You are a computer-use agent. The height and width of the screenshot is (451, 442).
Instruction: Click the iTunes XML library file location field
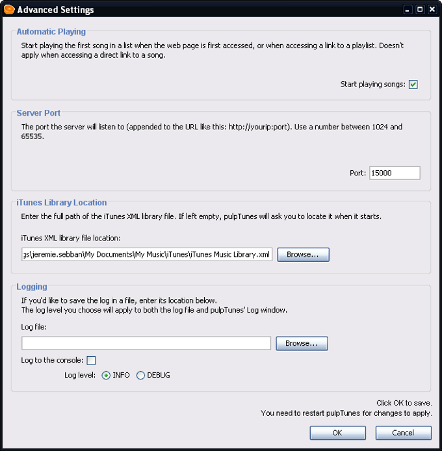coord(147,255)
